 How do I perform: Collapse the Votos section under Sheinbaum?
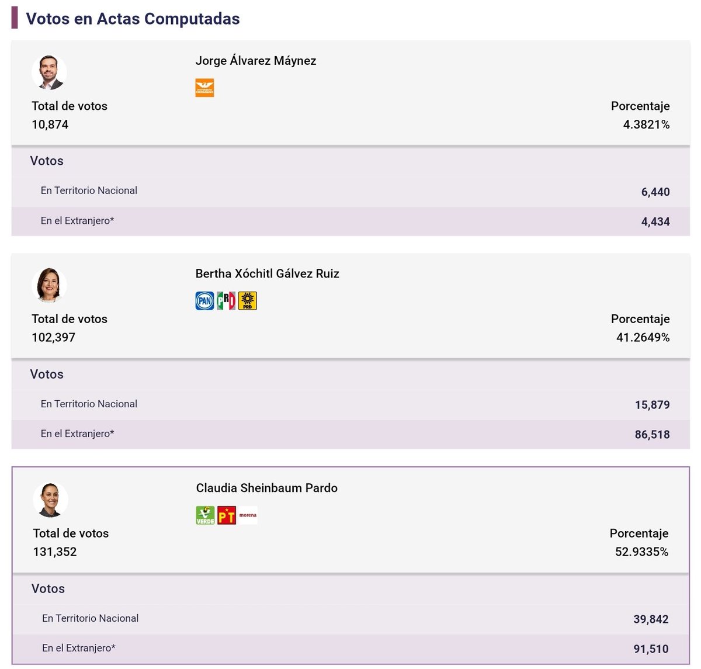(x=350, y=589)
